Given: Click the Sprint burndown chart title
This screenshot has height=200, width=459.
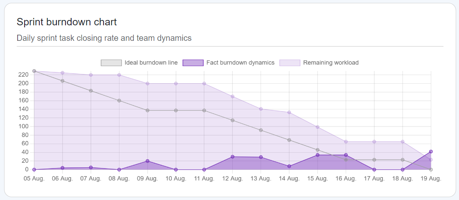Looking at the screenshot, I should pos(67,22).
